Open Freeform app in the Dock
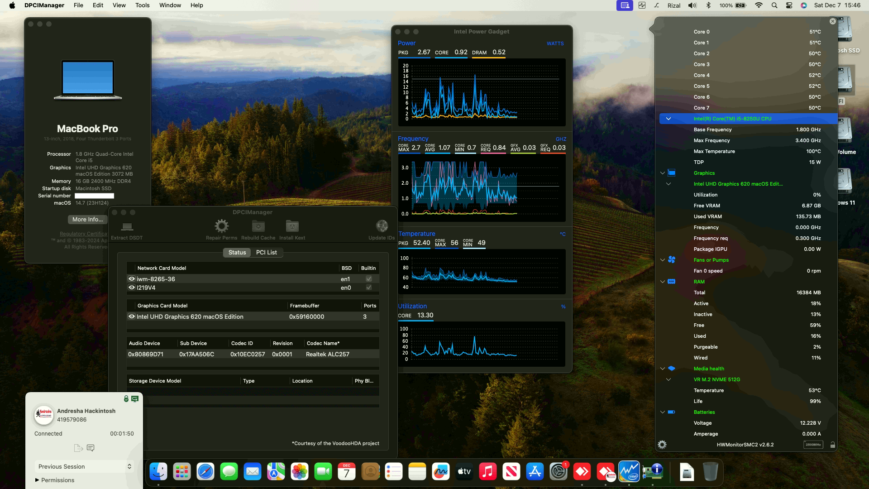 pyautogui.click(x=441, y=472)
